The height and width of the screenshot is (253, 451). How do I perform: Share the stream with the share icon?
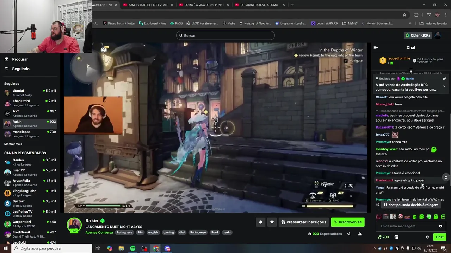(x=348, y=234)
